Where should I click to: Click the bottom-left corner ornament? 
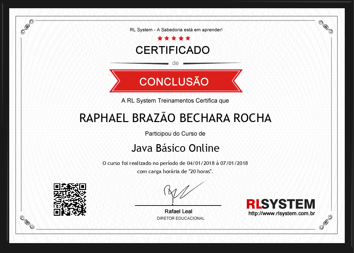(27, 221)
